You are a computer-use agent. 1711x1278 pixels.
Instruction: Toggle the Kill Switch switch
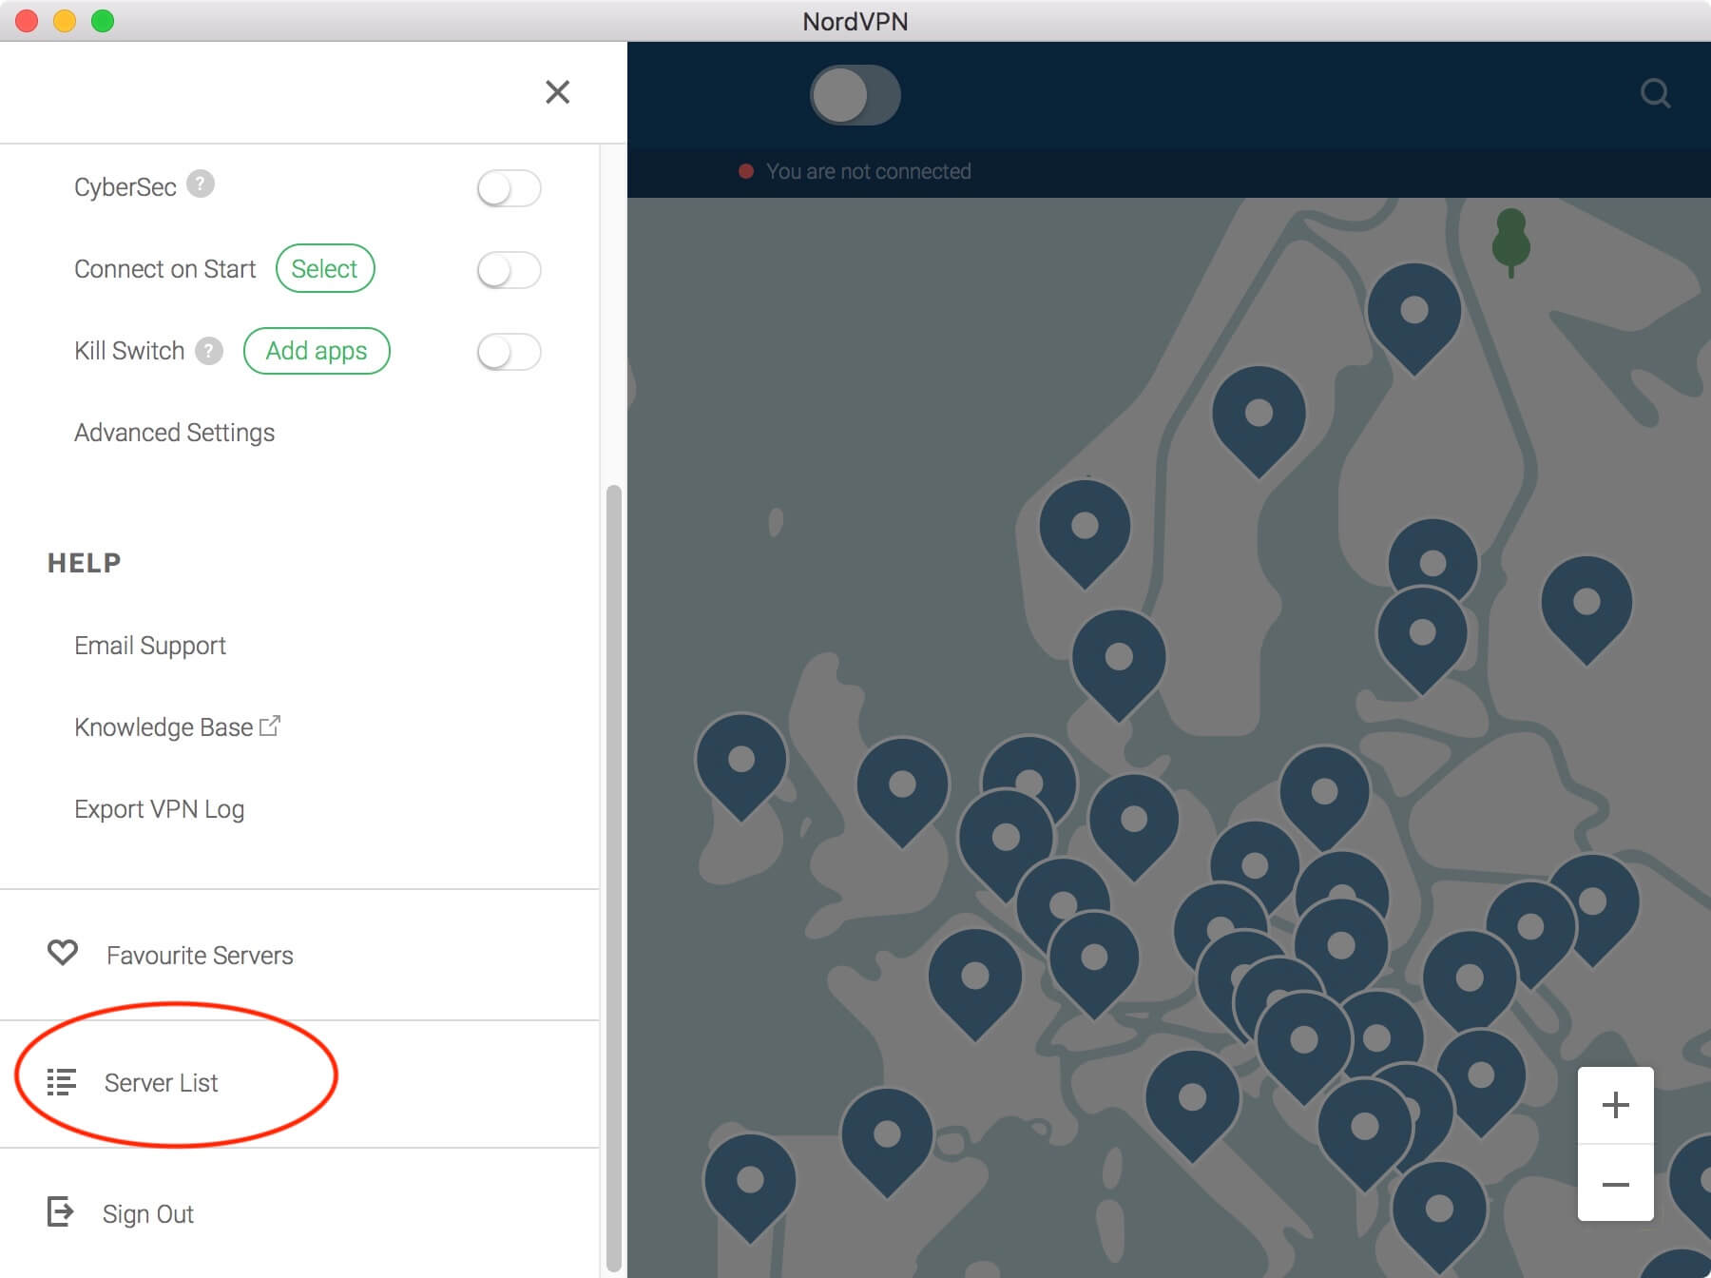tap(509, 352)
